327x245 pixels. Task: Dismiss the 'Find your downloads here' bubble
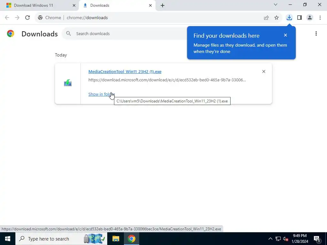[285, 35]
